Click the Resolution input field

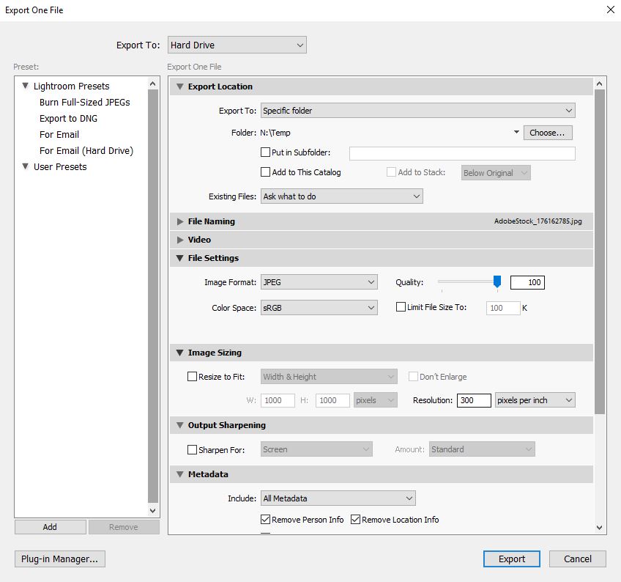474,400
